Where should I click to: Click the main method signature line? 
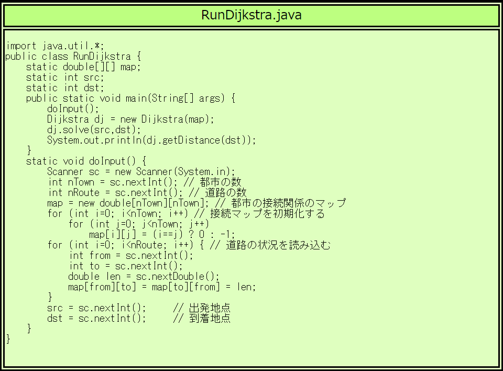coord(131,98)
